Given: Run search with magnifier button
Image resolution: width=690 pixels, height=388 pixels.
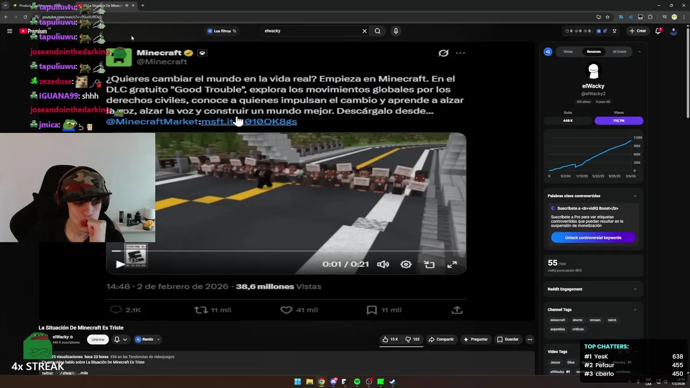Looking at the screenshot, I should [x=377, y=31].
